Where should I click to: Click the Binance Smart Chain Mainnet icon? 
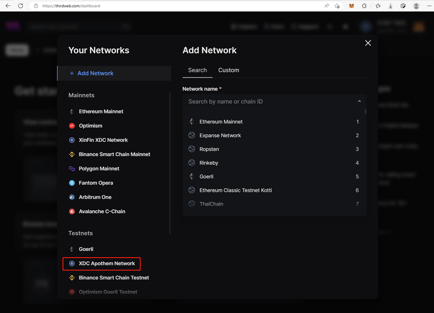72,155
